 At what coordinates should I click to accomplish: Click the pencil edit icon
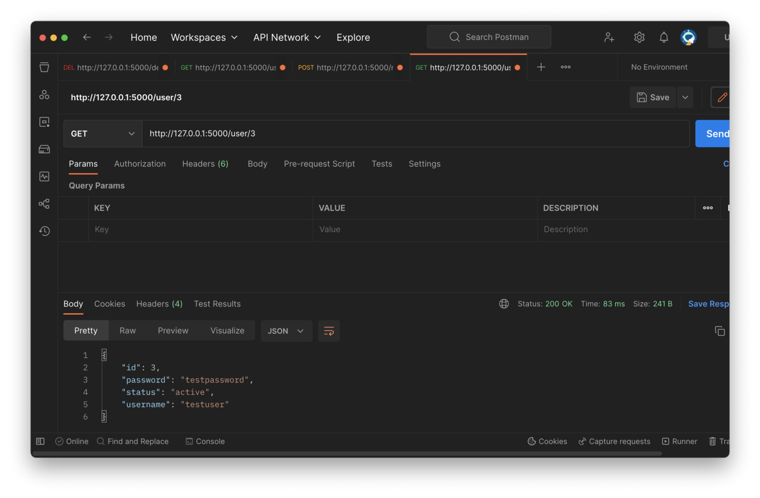[x=722, y=97]
